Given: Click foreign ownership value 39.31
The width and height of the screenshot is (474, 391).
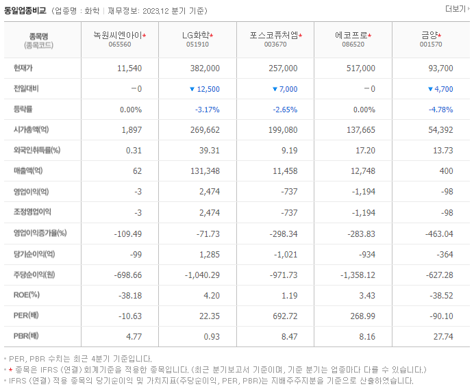Looking at the screenshot, I should click(209, 151).
